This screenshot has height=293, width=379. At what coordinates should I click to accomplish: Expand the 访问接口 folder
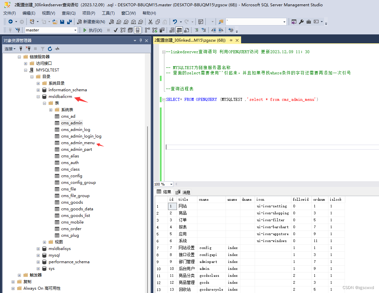point(25,63)
